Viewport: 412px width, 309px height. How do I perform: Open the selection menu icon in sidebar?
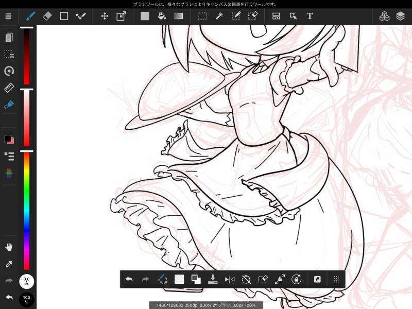pos(9,54)
